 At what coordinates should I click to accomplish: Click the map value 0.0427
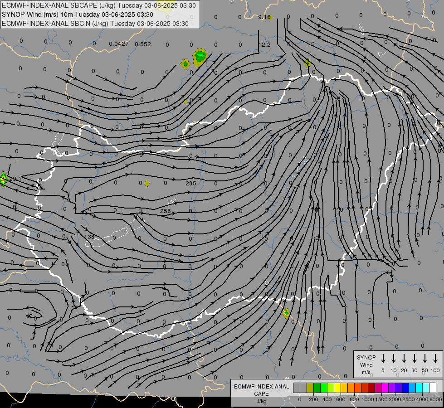click(119, 44)
